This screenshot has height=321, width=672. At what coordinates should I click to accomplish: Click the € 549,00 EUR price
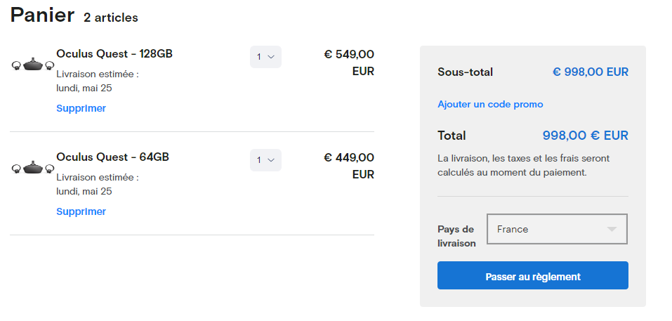(x=349, y=62)
